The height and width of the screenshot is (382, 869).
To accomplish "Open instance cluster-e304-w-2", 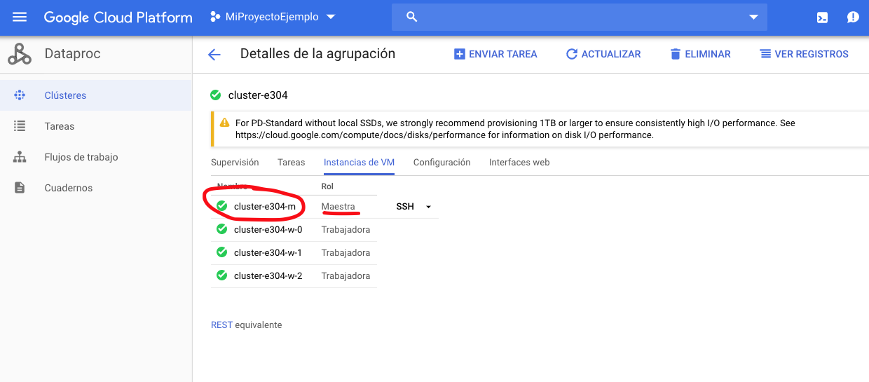I will pyautogui.click(x=268, y=275).
